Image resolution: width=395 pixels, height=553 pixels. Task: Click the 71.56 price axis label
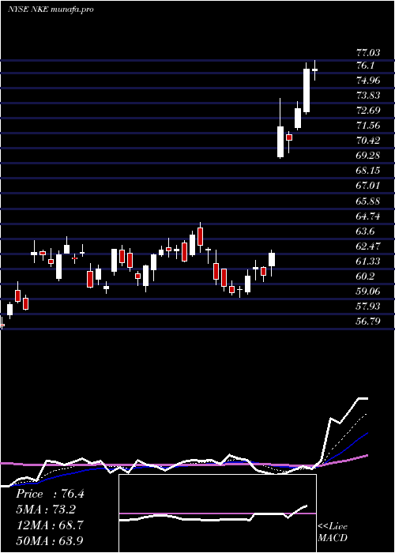point(368,126)
